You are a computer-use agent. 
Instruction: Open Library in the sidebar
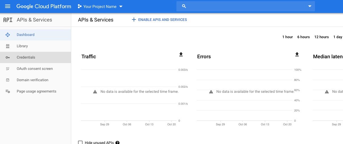(x=35, y=46)
